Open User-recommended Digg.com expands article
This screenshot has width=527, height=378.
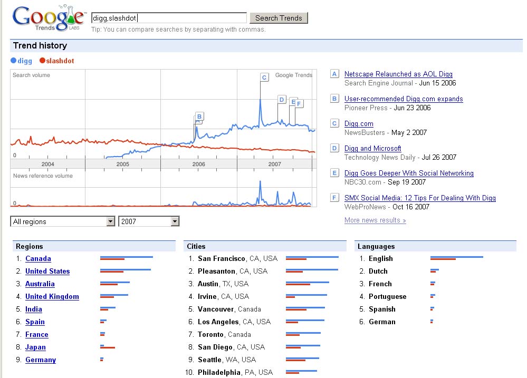click(404, 99)
